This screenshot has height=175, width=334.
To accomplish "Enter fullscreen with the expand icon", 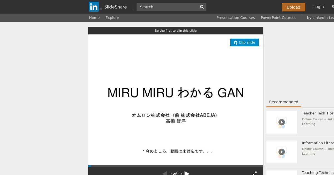I will 255,173.
